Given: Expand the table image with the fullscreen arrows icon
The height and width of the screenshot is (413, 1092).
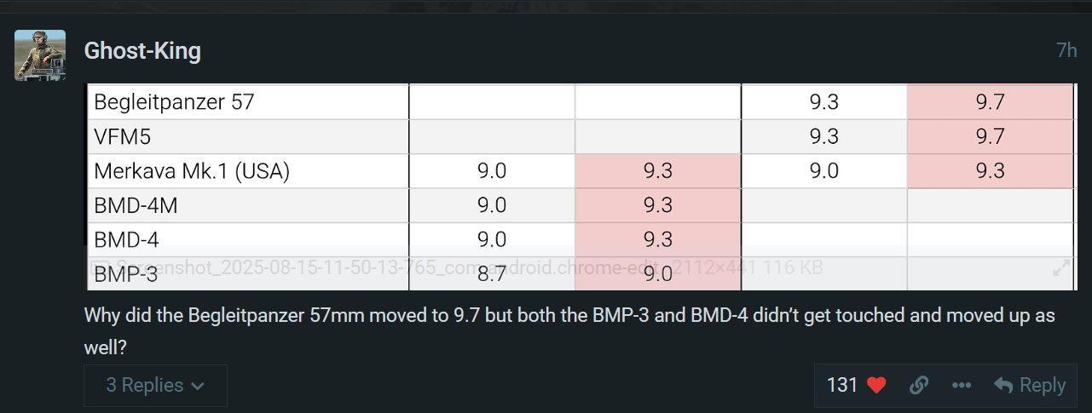Looking at the screenshot, I should tap(1061, 268).
